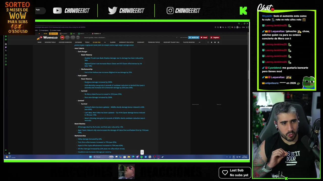Show hidden system tray icons arrow

[227, 157]
